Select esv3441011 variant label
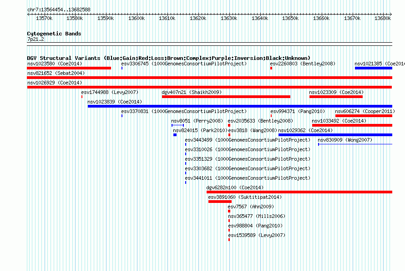The width and height of the screenshot is (405, 271). click(x=248, y=178)
